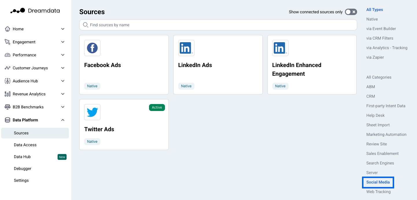417x200 pixels.
Task: Filter by Native type
Action: click(372, 19)
